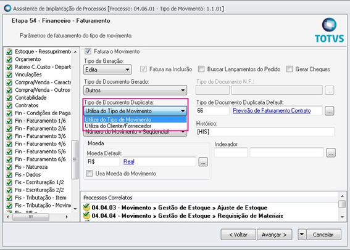Expand the Tipo de Documento Gerado combo box

click(135, 91)
